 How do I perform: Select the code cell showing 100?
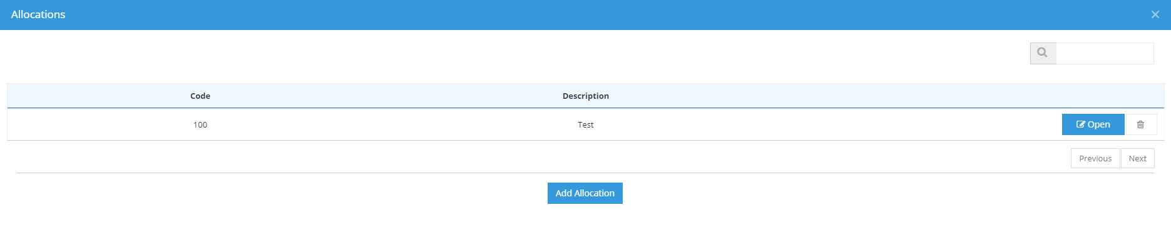(200, 124)
